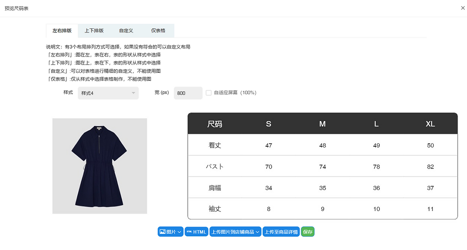Screen dimensions: 467x250
Task: Click the 袖丈 value 8
Action: 269,209
